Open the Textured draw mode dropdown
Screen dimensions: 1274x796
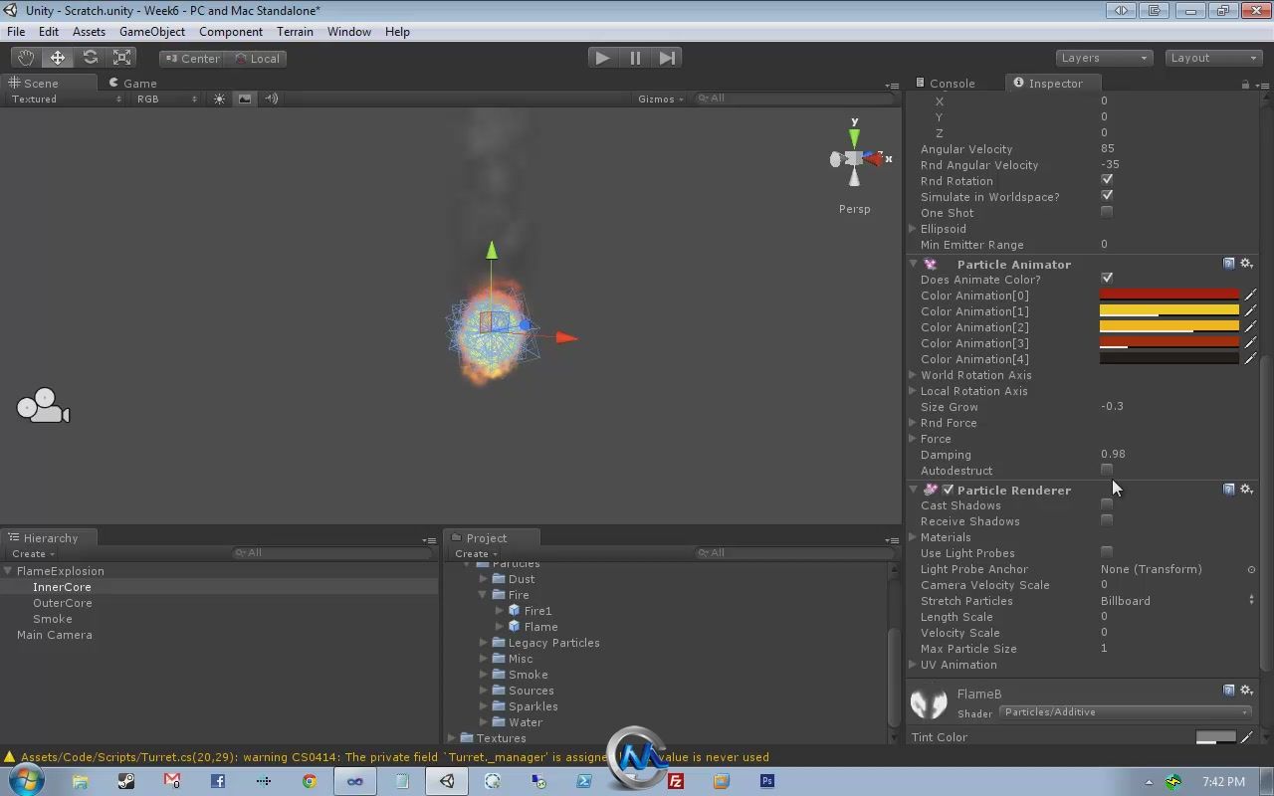pyautogui.click(x=66, y=99)
